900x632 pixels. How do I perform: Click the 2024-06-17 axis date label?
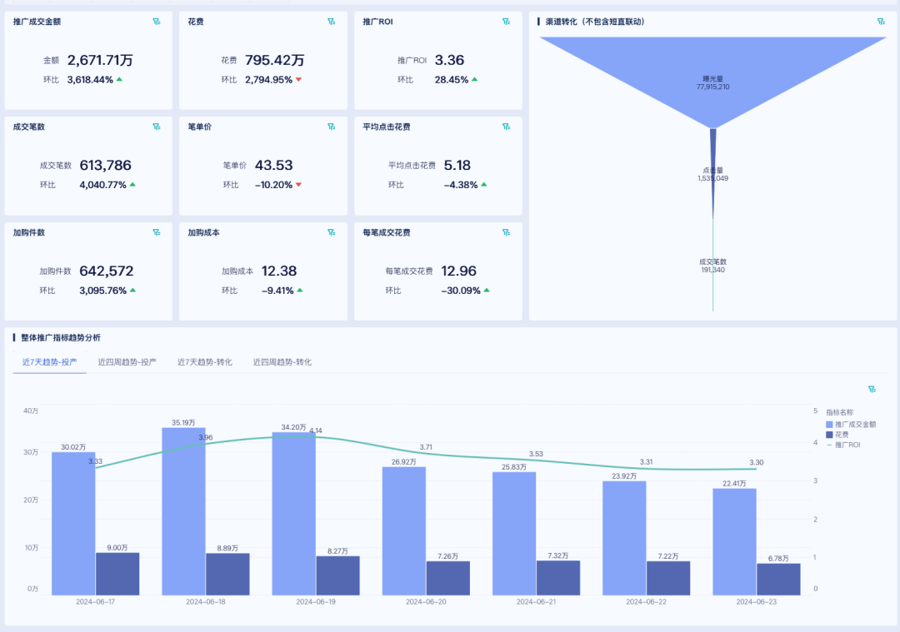95,601
